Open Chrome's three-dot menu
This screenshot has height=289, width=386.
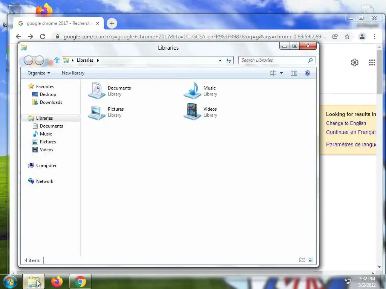point(374,37)
